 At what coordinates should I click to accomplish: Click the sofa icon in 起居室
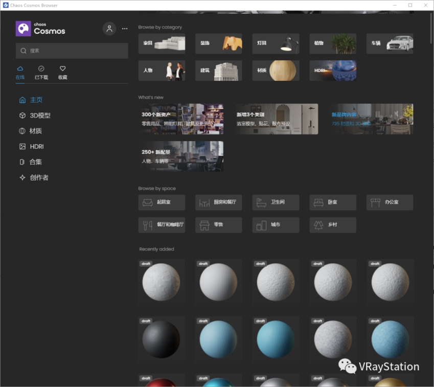coord(148,202)
